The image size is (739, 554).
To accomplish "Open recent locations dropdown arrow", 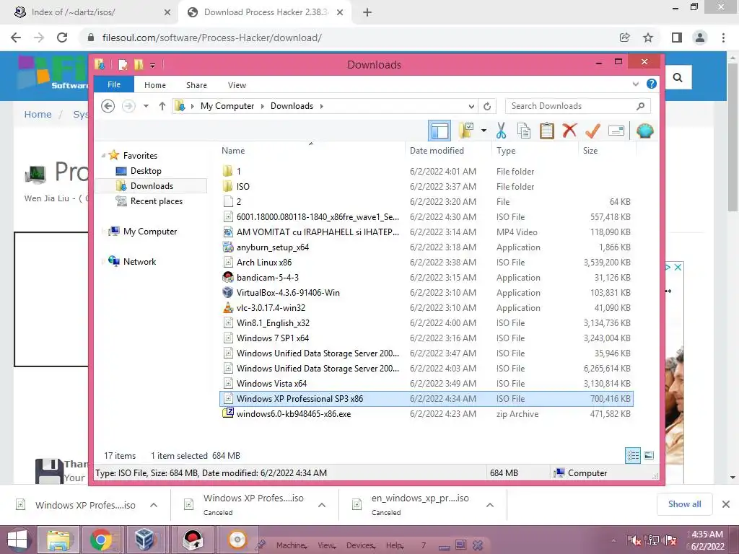I will (146, 106).
